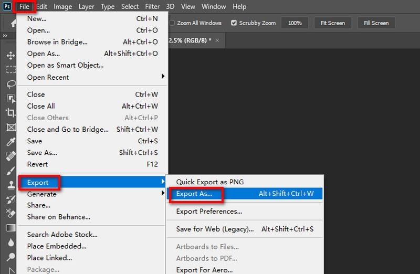Choose Save As... menu item
The height and width of the screenshot is (274, 420).
92,153
